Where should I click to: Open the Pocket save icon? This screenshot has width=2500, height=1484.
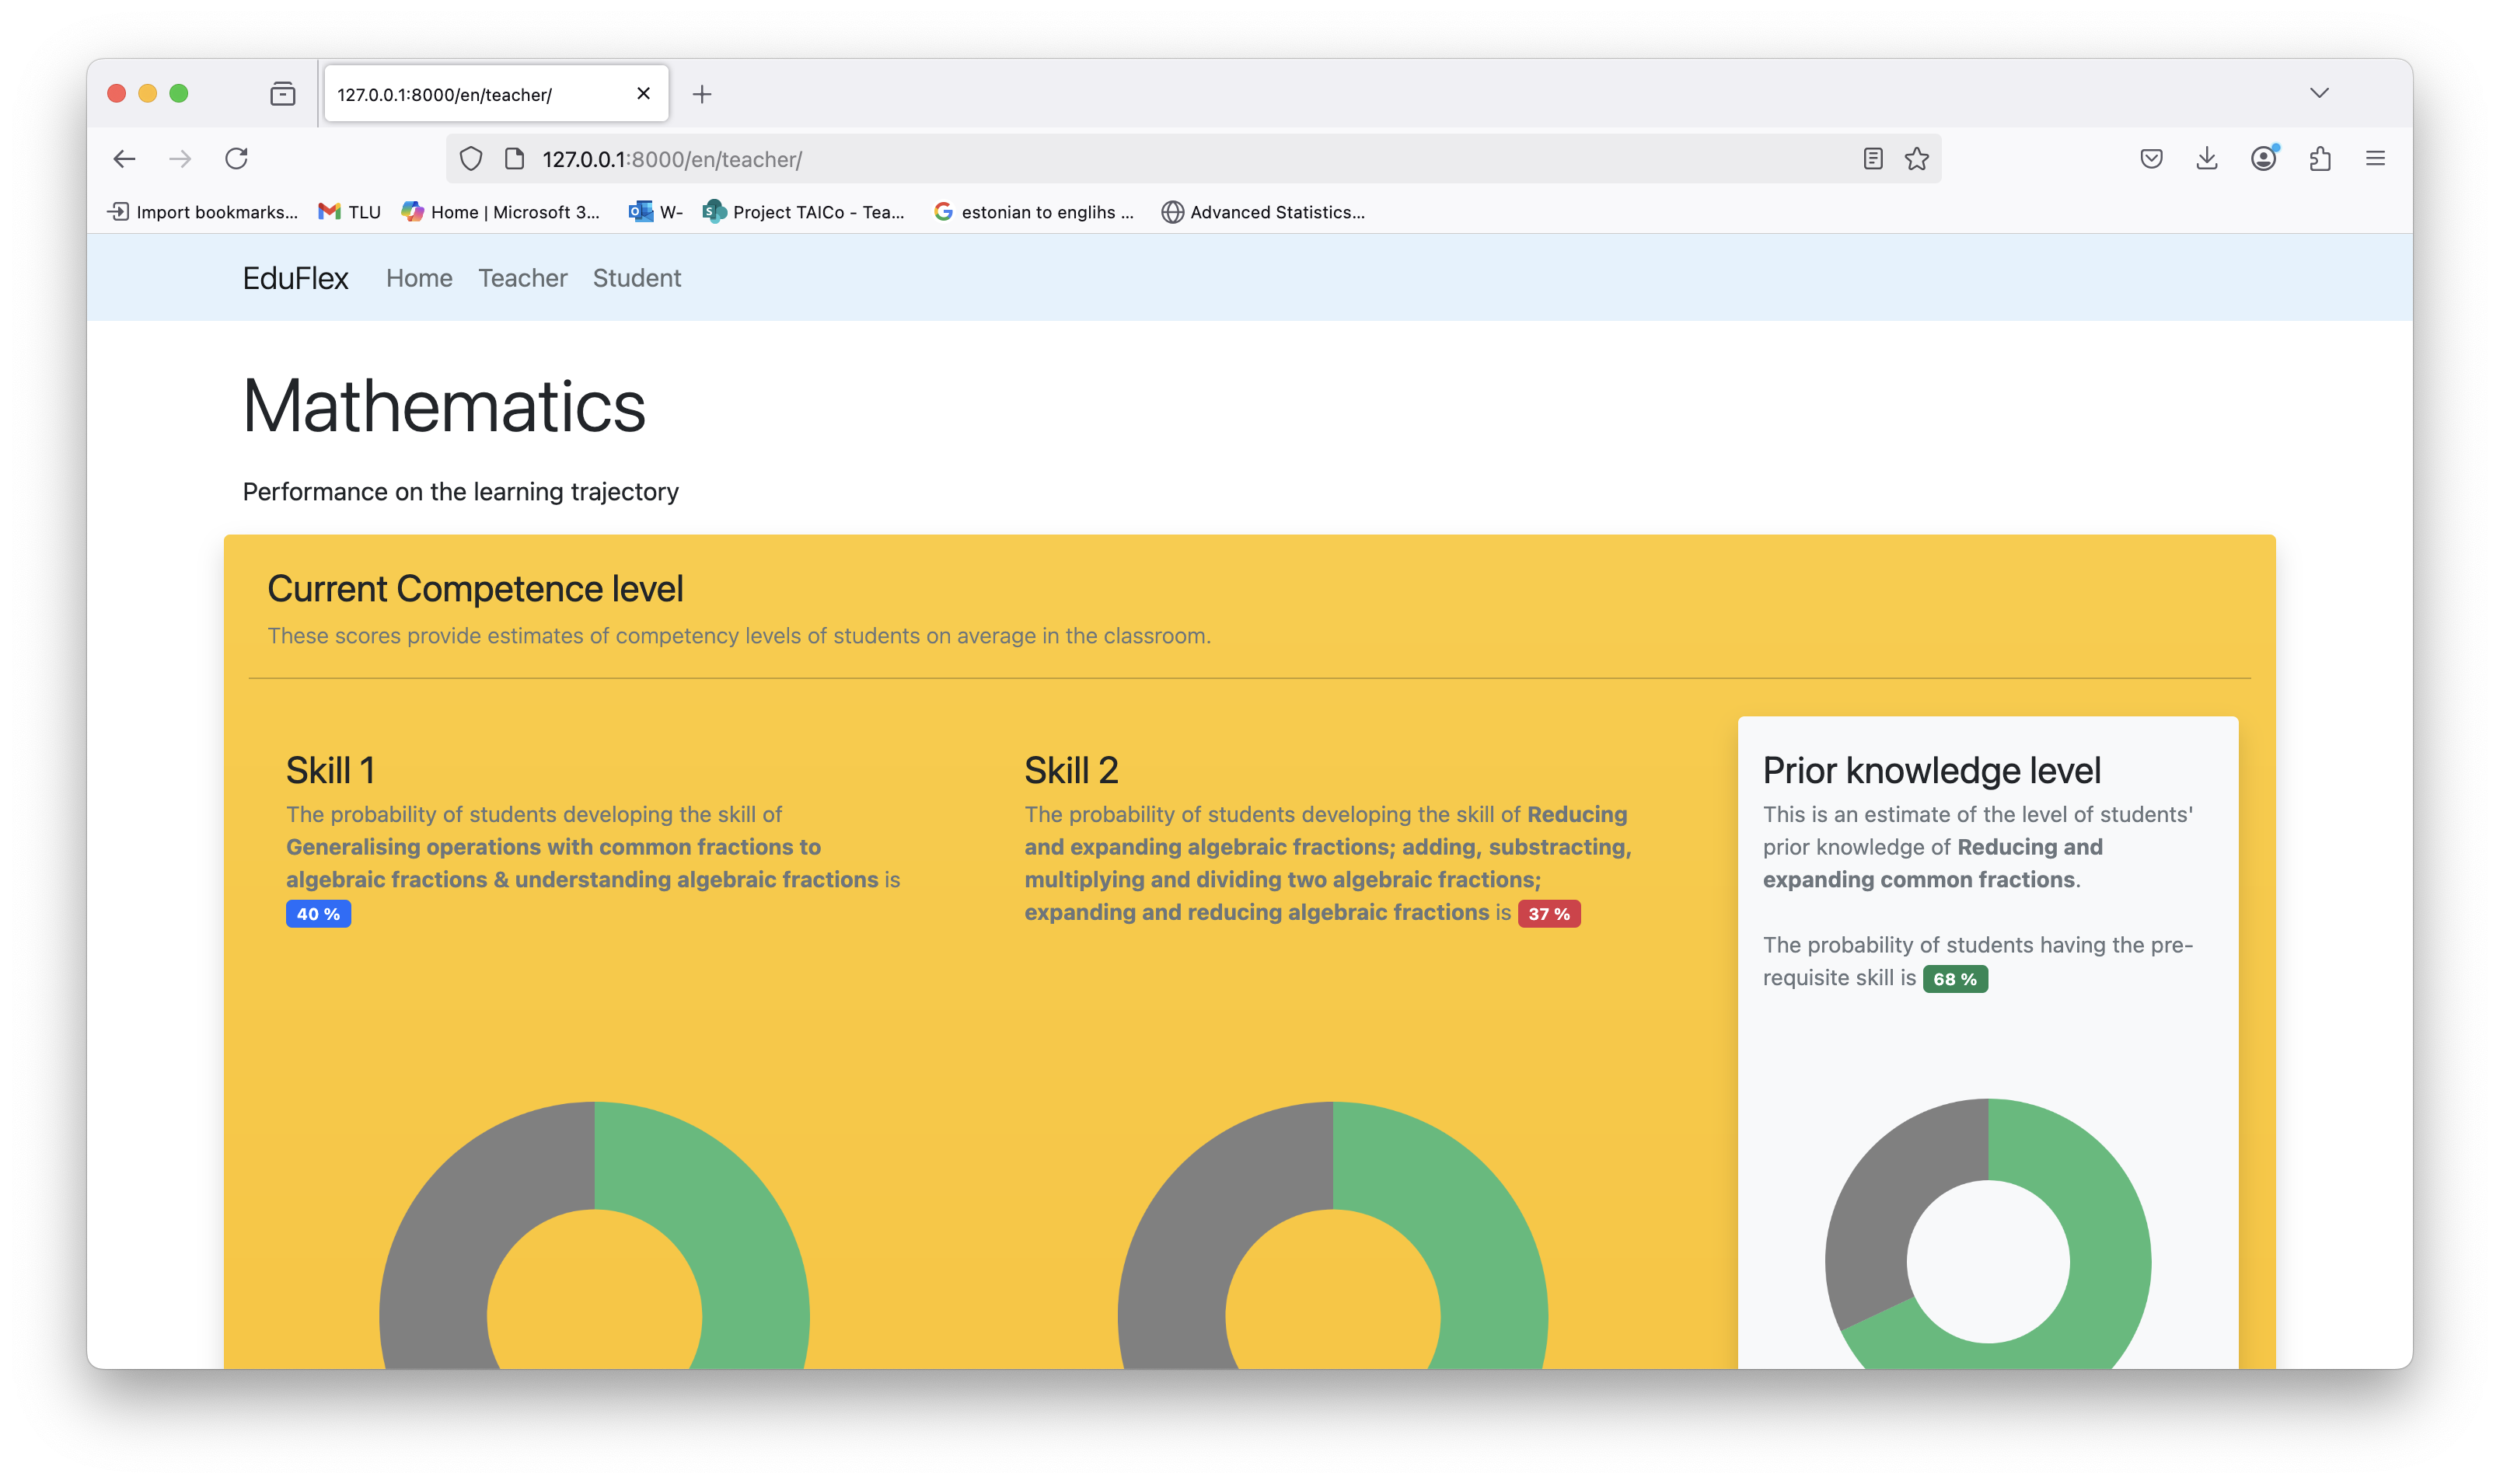2151,158
